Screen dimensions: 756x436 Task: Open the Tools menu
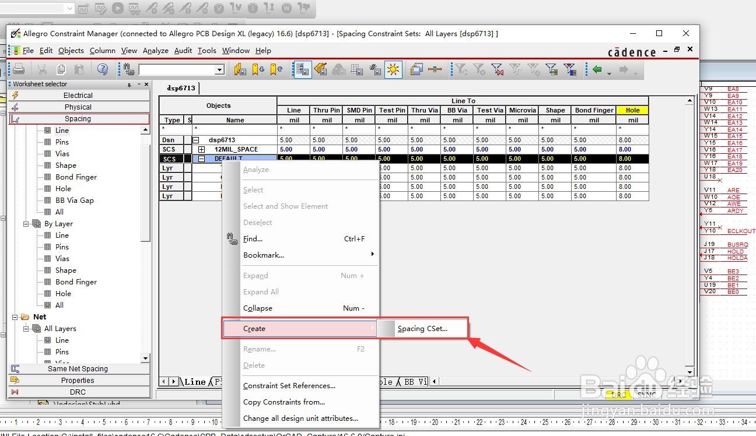pyautogui.click(x=207, y=51)
